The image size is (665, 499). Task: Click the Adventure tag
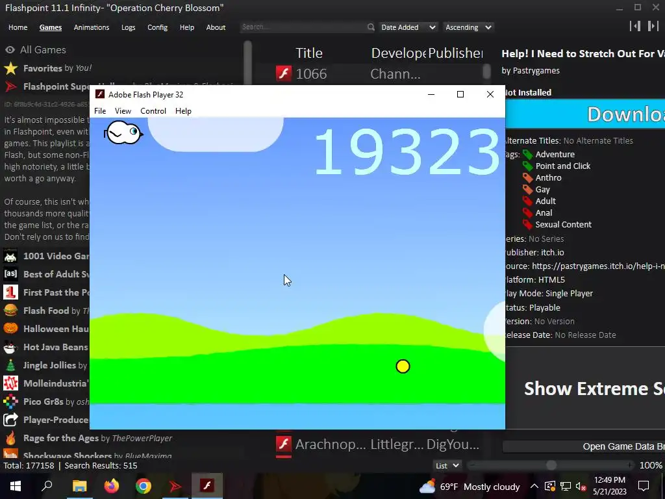555,154
